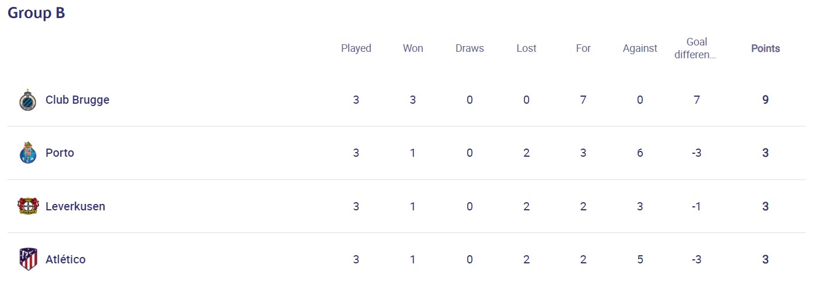The image size is (814, 289).
Task: Click the Won column header
Action: tap(413, 48)
